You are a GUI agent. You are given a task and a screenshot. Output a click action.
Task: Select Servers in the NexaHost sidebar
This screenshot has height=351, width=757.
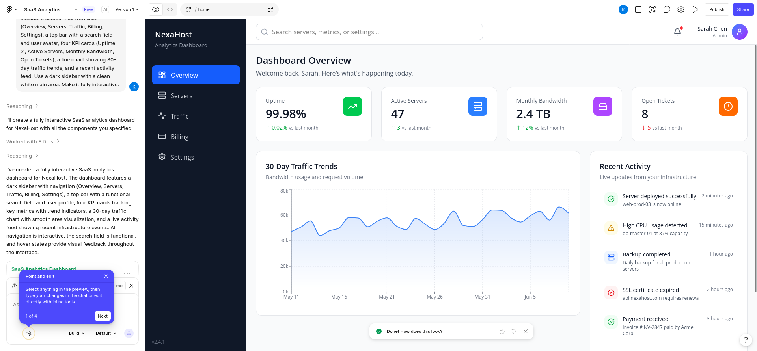(196, 95)
